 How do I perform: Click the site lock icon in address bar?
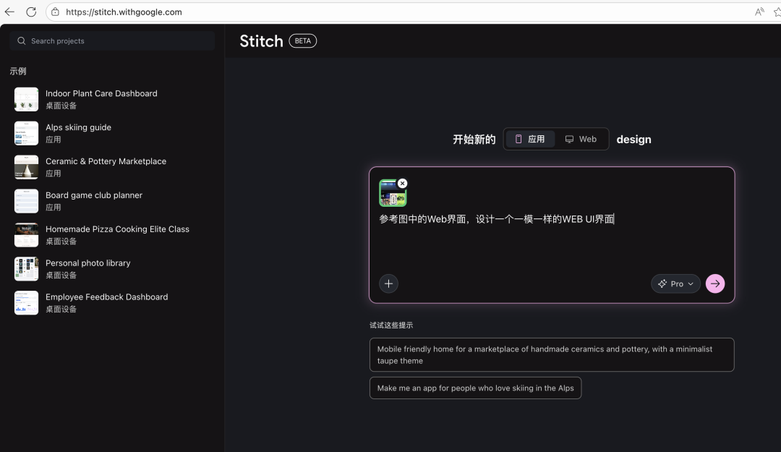click(56, 12)
